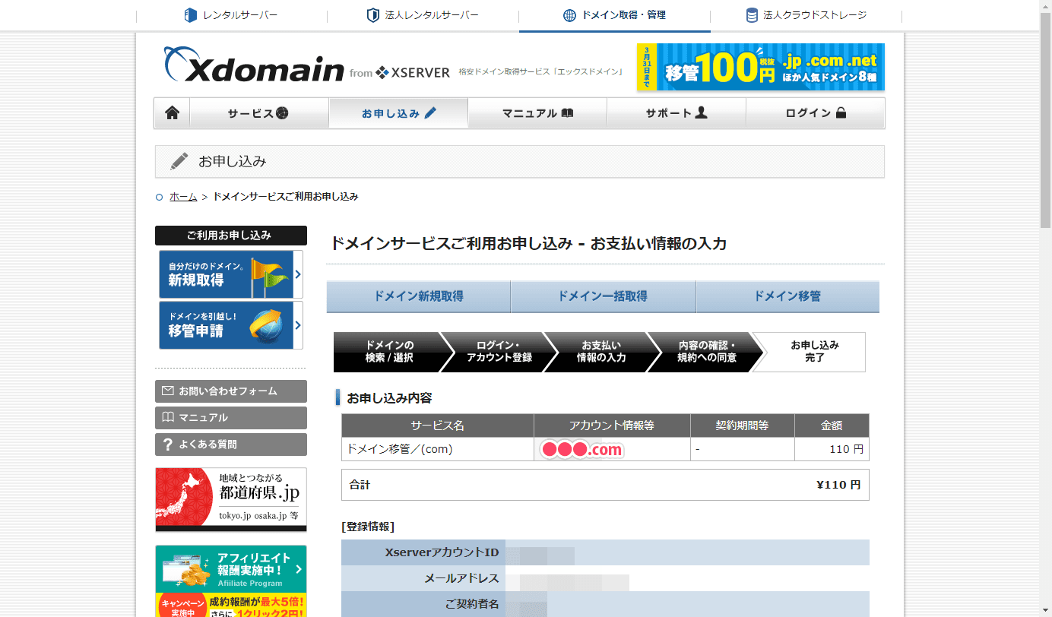Click the envelope icon on お問い合わせフォーム
This screenshot has height=617, width=1052.
click(x=168, y=391)
